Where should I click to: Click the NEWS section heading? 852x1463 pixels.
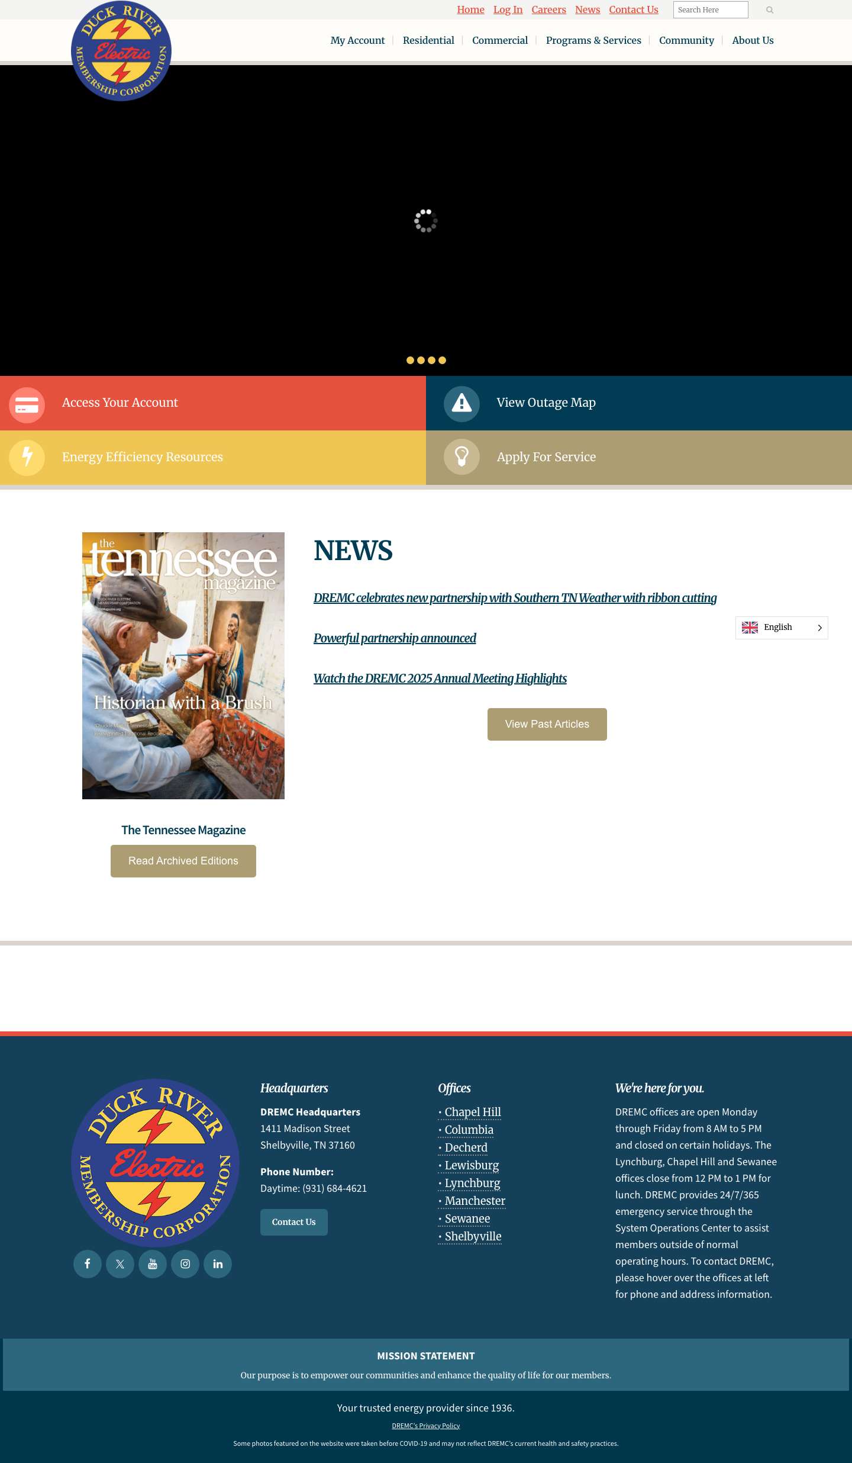353,551
